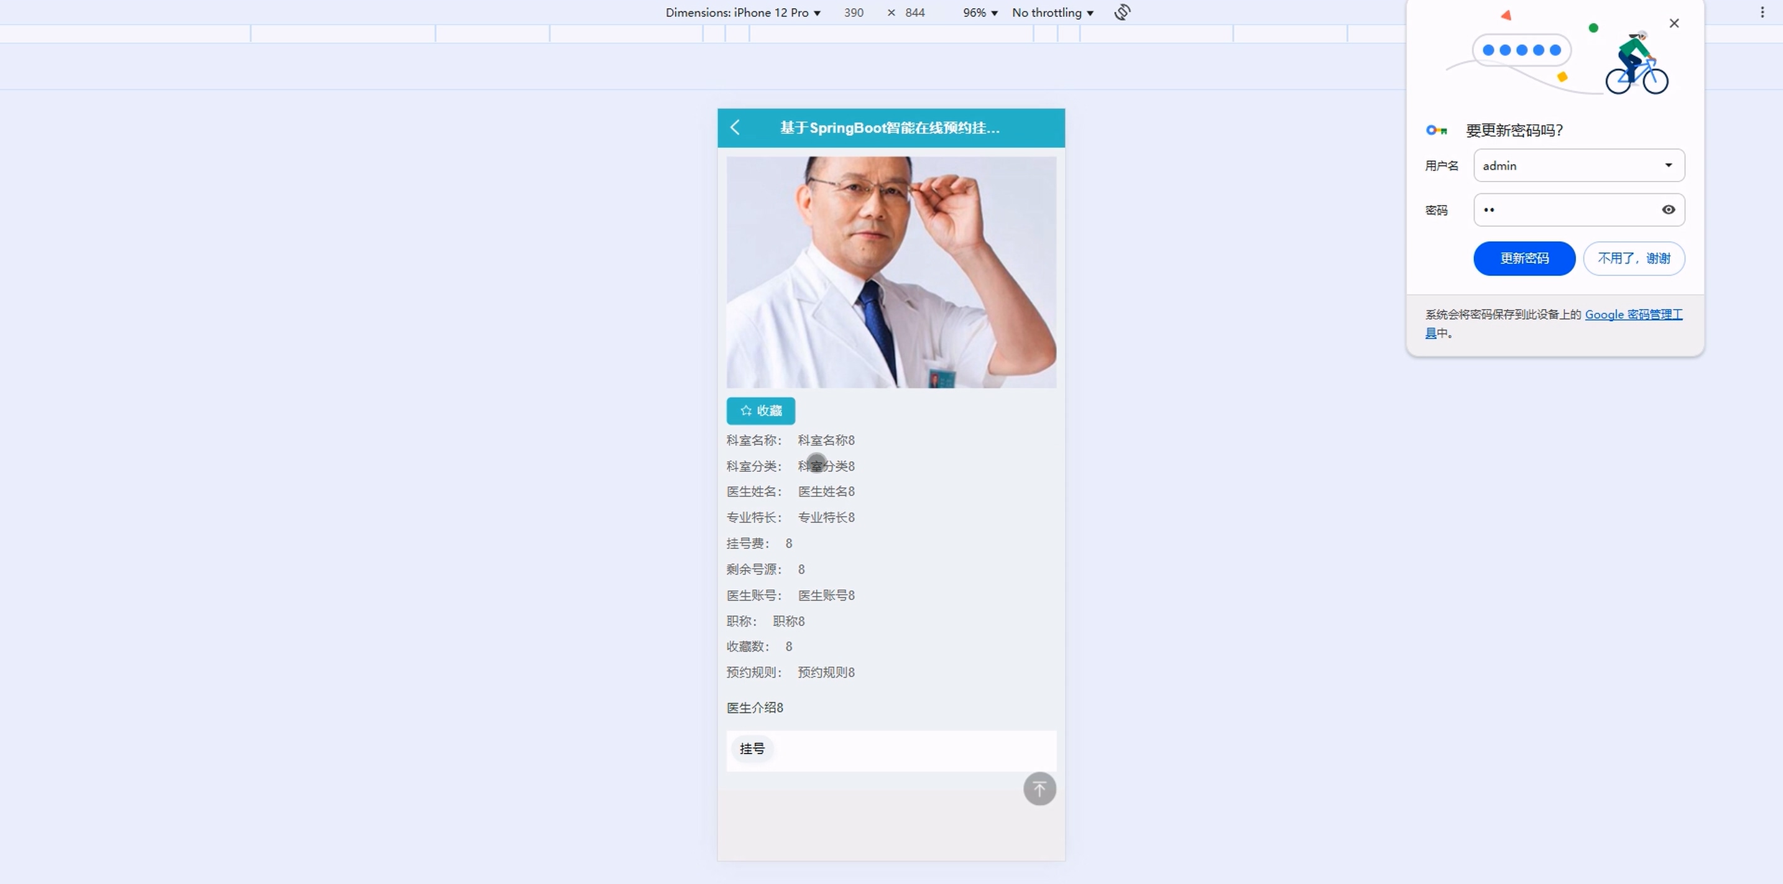Click the star 收藏 favorite button
The height and width of the screenshot is (884, 1783).
pyautogui.click(x=760, y=410)
